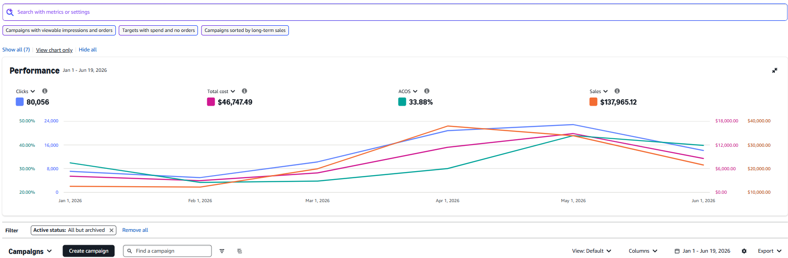Open the Clicks metric dropdown
The width and height of the screenshot is (788, 258).
25,91
